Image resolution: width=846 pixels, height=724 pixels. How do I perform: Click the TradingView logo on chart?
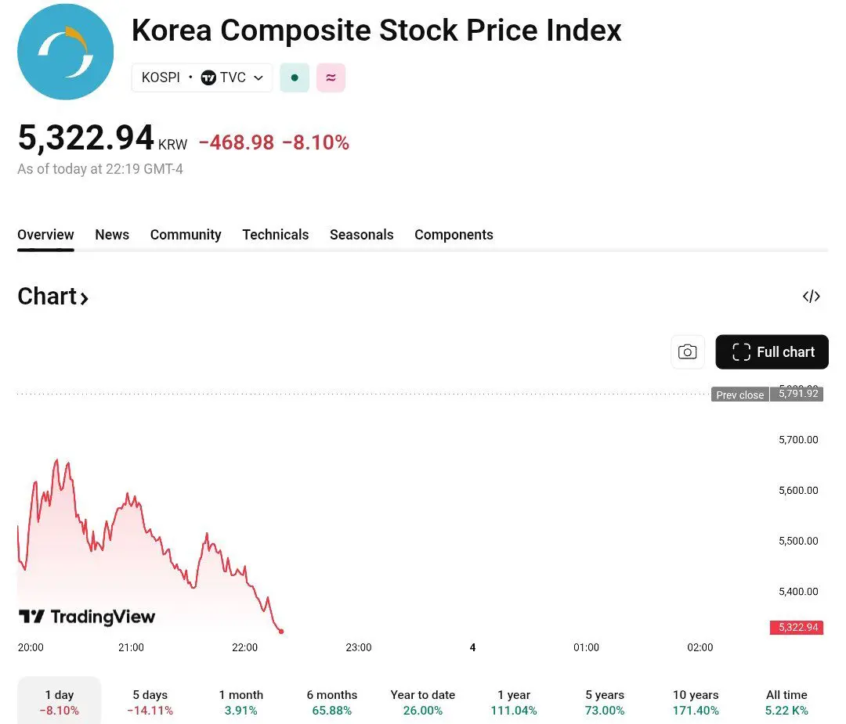(x=87, y=617)
